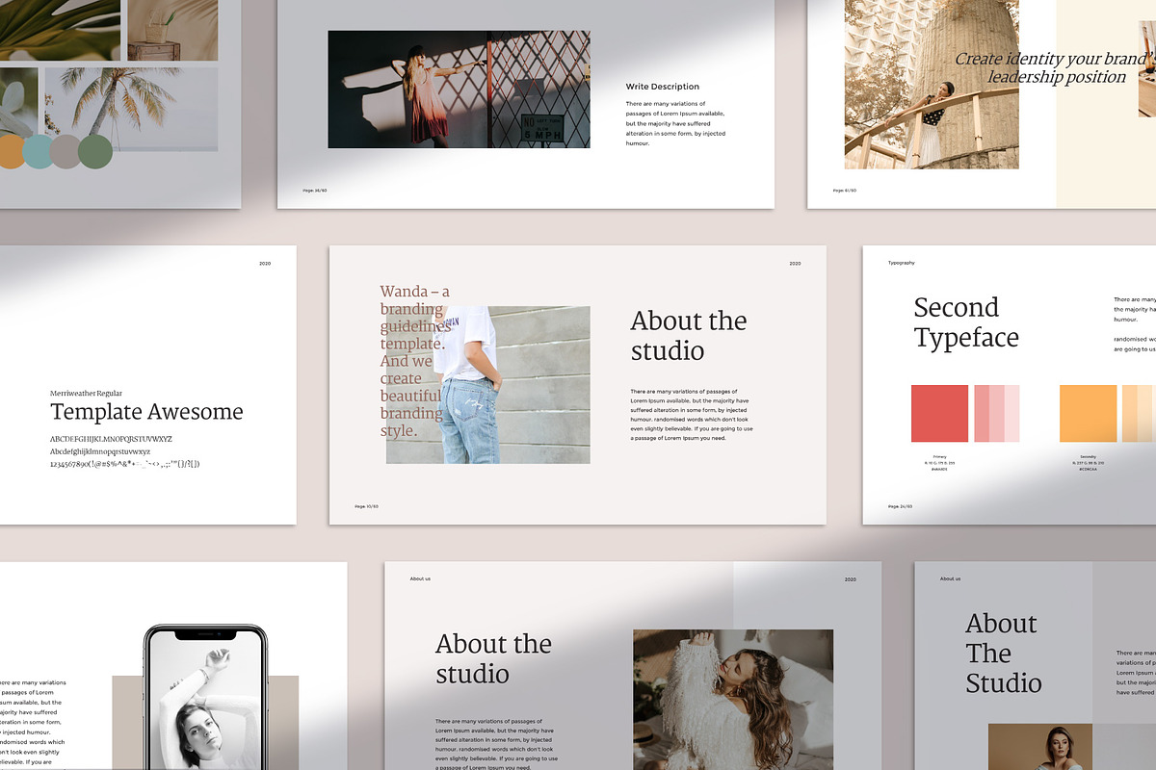1156x770 pixels.
Task: Click the 'About The Studio' three-line heading
Action: point(1004,654)
